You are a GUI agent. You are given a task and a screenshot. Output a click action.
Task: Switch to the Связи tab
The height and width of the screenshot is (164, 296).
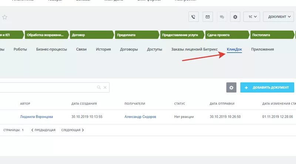tap(81, 49)
